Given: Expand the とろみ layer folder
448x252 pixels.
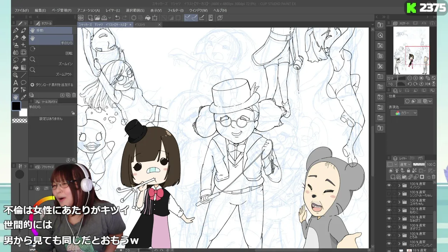Looking at the screenshot, I should click(x=399, y=236).
